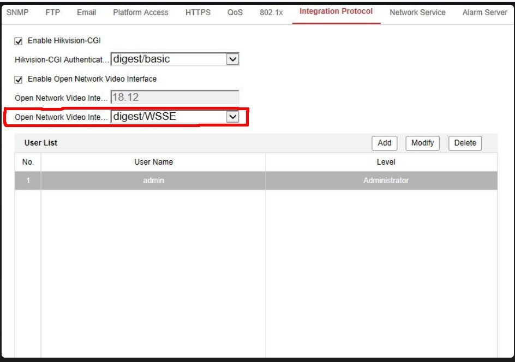The image size is (515, 362).
Task: Open the HTTPS settings tab
Action: pos(197,13)
